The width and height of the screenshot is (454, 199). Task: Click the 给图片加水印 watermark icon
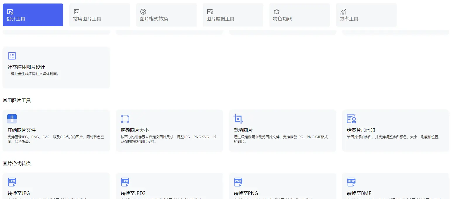pos(351,118)
